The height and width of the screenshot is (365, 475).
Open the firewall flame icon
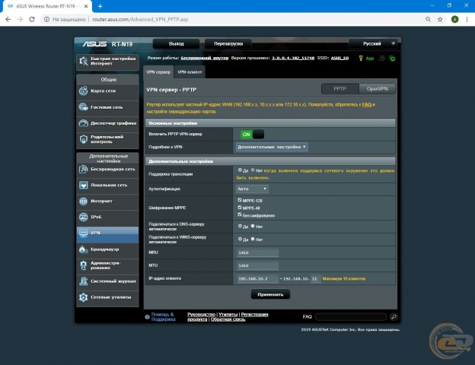click(x=83, y=249)
